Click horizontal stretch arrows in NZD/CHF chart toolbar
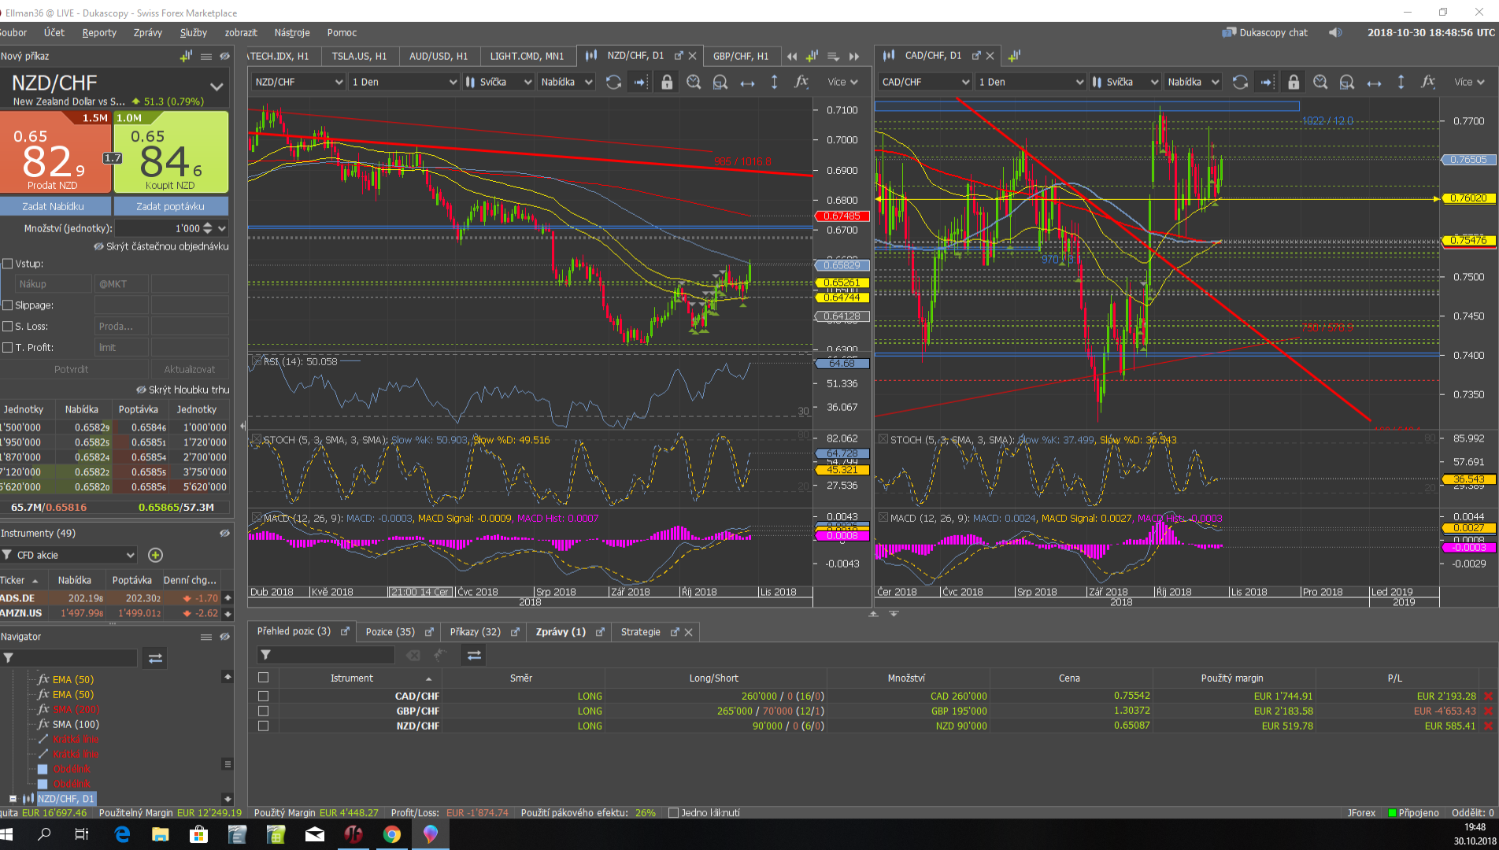 click(x=747, y=82)
